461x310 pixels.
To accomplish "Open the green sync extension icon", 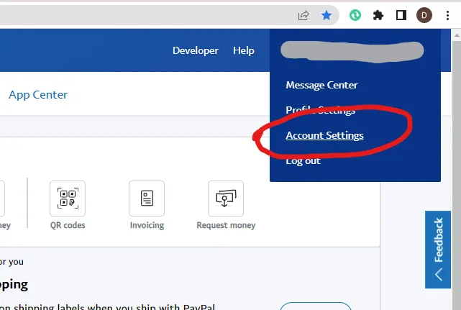I will pyautogui.click(x=355, y=15).
